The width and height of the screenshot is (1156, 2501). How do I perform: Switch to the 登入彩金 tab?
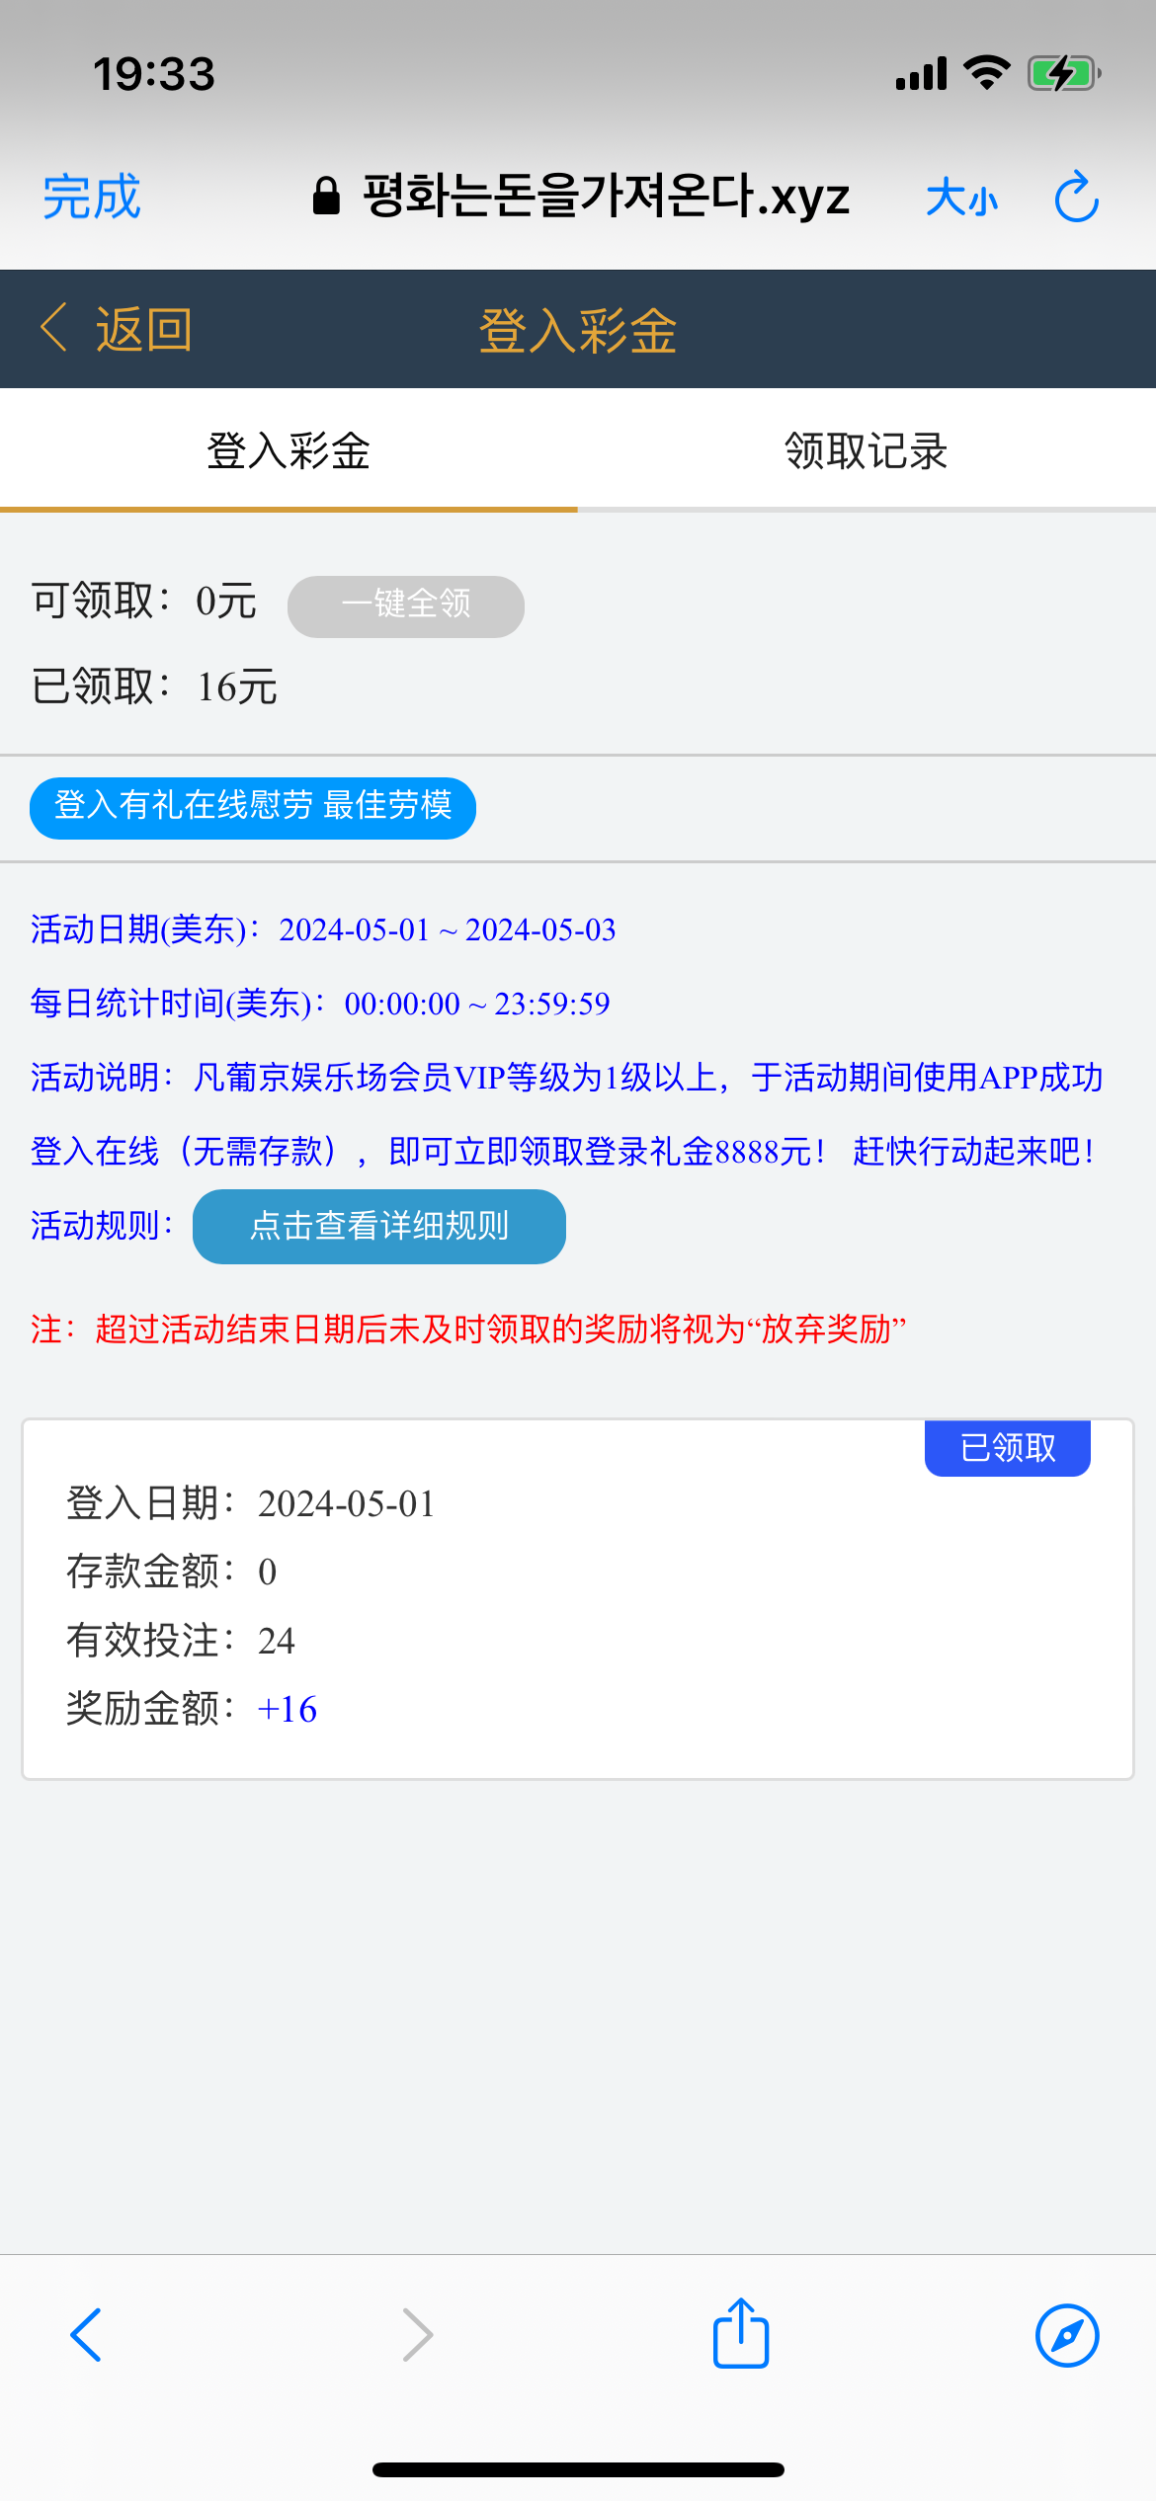click(289, 451)
